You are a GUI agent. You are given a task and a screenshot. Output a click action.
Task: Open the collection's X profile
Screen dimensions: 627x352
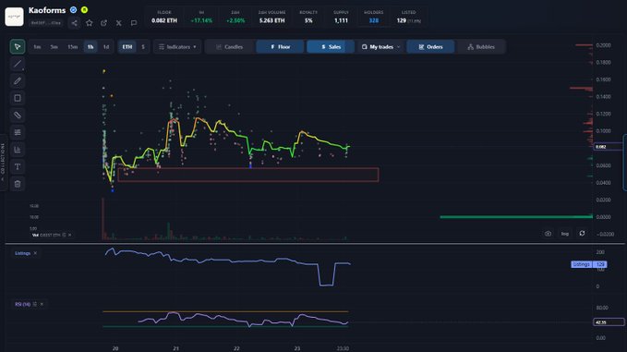pyautogui.click(x=119, y=23)
